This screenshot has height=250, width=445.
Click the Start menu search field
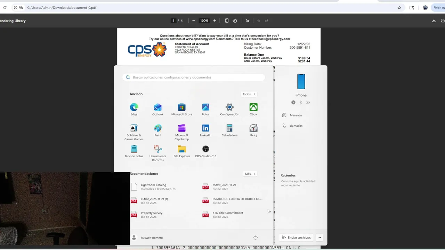point(194,77)
